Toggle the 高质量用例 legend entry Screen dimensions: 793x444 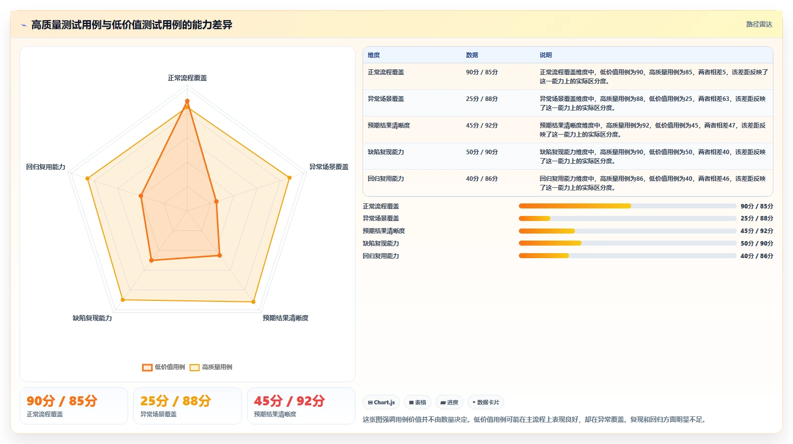pyautogui.click(x=211, y=367)
